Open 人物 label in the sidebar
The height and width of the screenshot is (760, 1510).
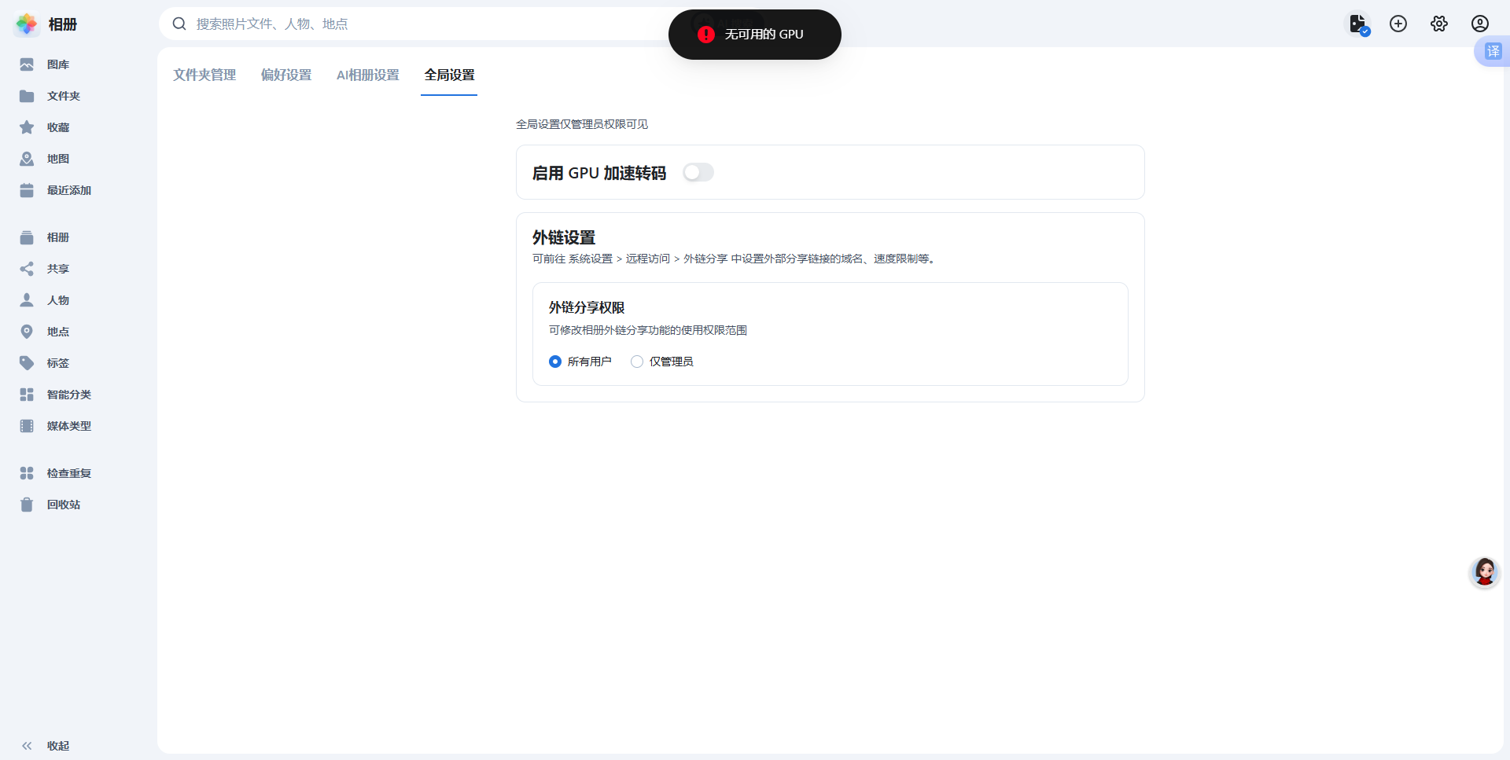[x=58, y=300]
